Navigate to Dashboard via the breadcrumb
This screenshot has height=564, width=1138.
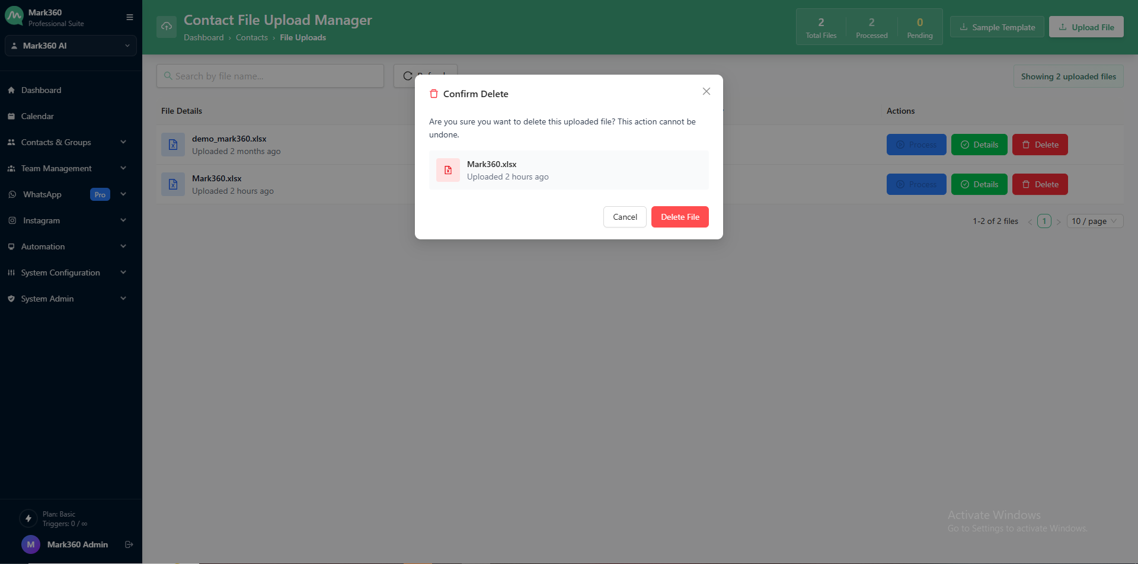click(204, 37)
